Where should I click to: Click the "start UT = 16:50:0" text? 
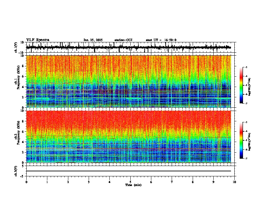tap(161, 40)
